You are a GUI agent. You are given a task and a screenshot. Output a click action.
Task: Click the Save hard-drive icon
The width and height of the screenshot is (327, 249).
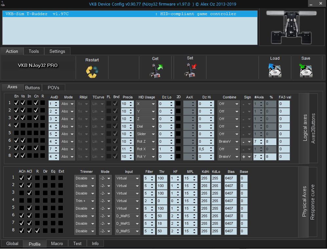coord(305,71)
